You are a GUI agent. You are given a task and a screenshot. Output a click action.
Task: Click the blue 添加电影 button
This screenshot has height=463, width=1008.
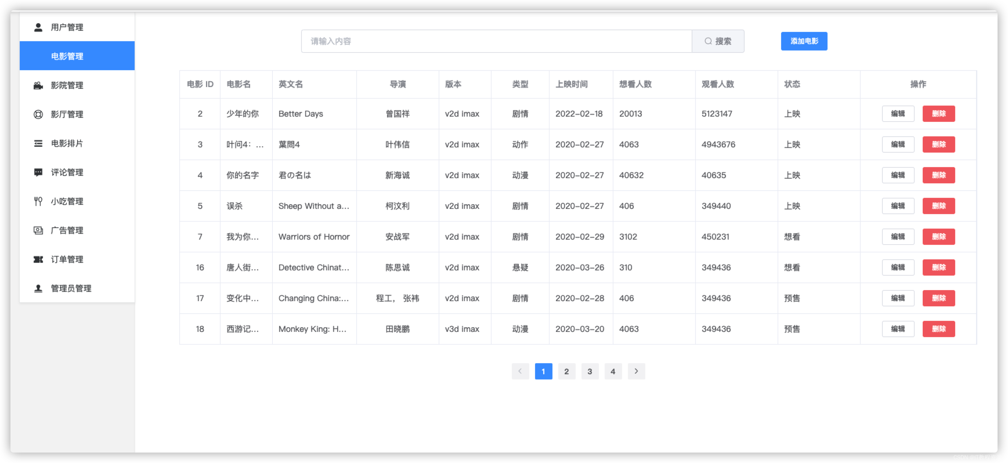804,41
